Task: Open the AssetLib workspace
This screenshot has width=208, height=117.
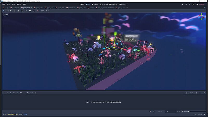Action: click(104, 4)
